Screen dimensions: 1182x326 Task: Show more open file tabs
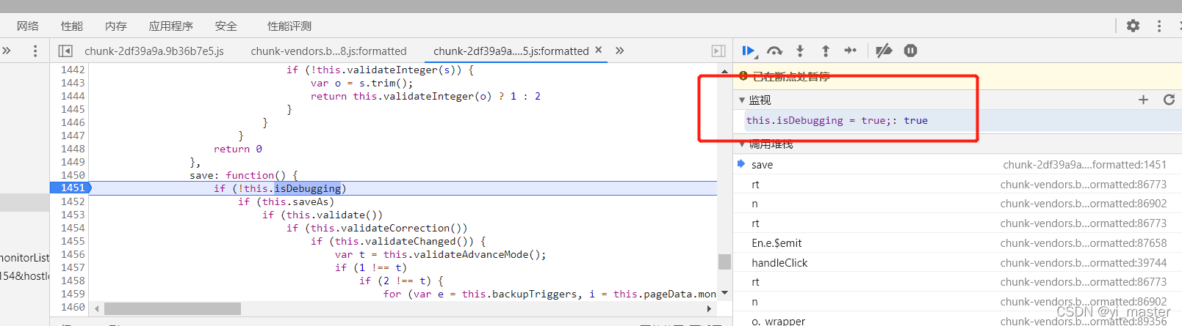[620, 51]
